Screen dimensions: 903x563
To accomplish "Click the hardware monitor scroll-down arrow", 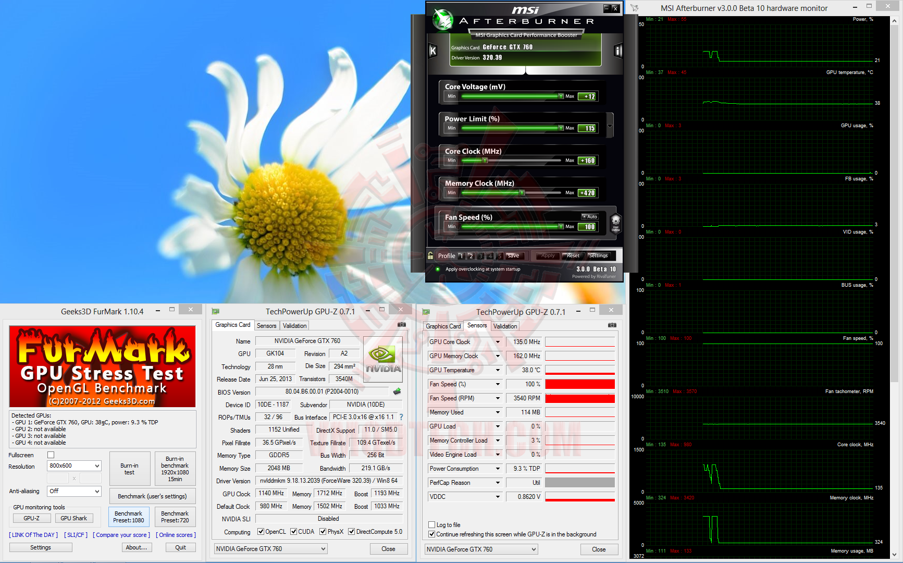I will [895, 555].
